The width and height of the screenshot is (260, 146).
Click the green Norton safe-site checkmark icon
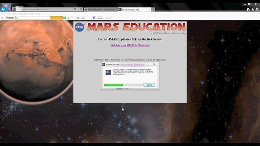[65, 18]
